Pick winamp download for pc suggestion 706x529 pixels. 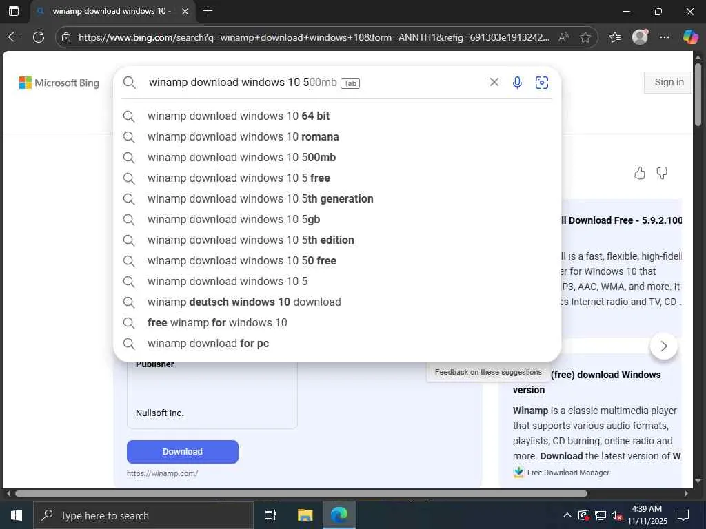(x=336, y=344)
